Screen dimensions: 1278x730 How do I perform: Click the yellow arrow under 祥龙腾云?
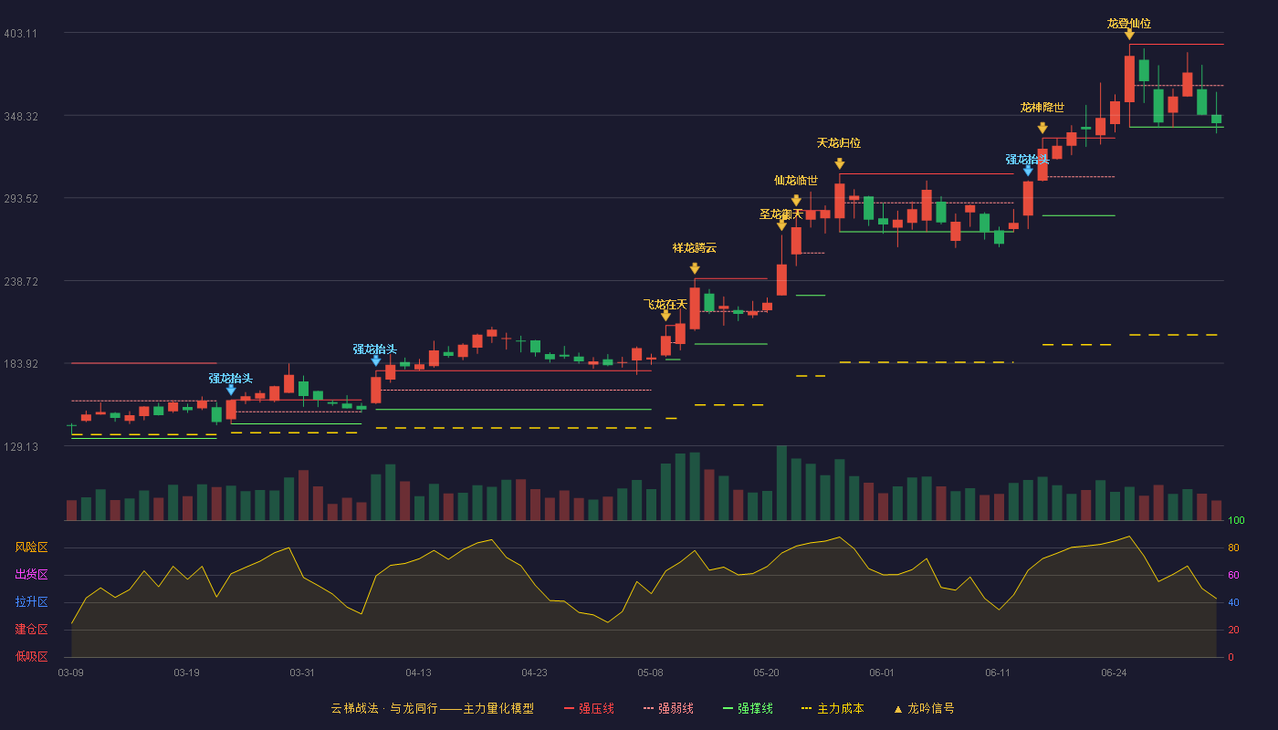[x=695, y=268]
